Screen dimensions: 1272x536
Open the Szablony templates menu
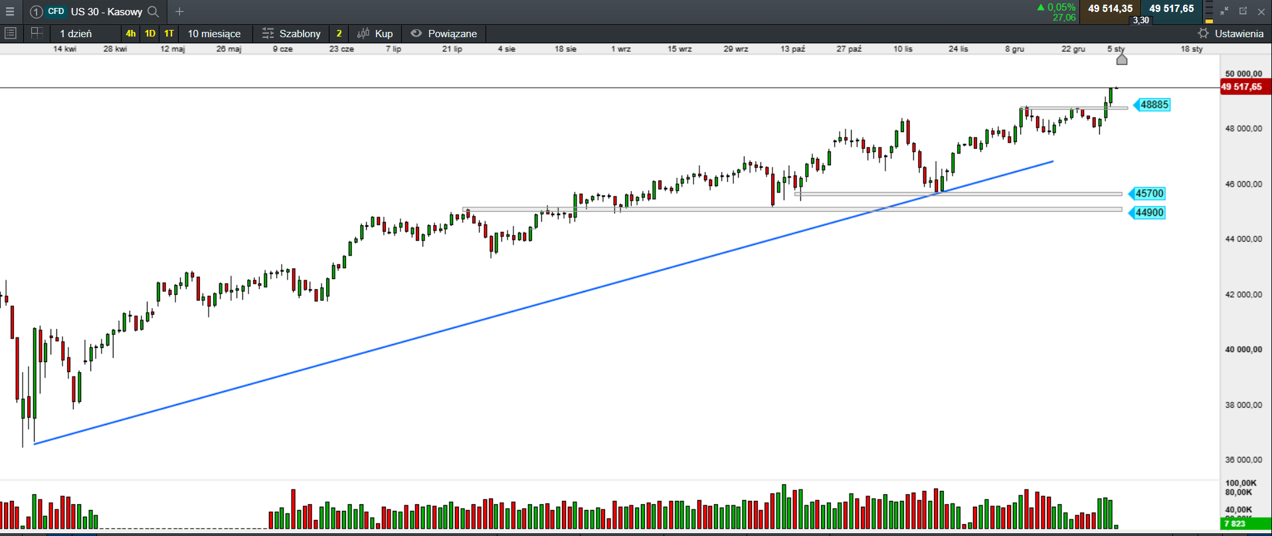(x=292, y=33)
